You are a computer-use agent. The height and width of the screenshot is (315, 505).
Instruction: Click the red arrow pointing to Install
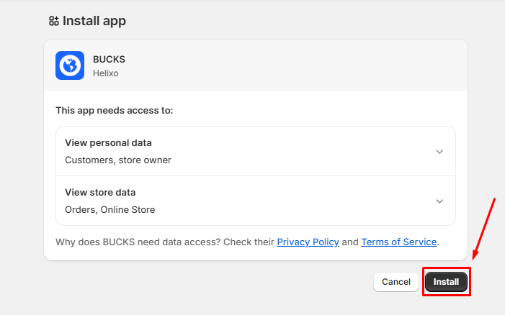pyautogui.click(x=485, y=227)
